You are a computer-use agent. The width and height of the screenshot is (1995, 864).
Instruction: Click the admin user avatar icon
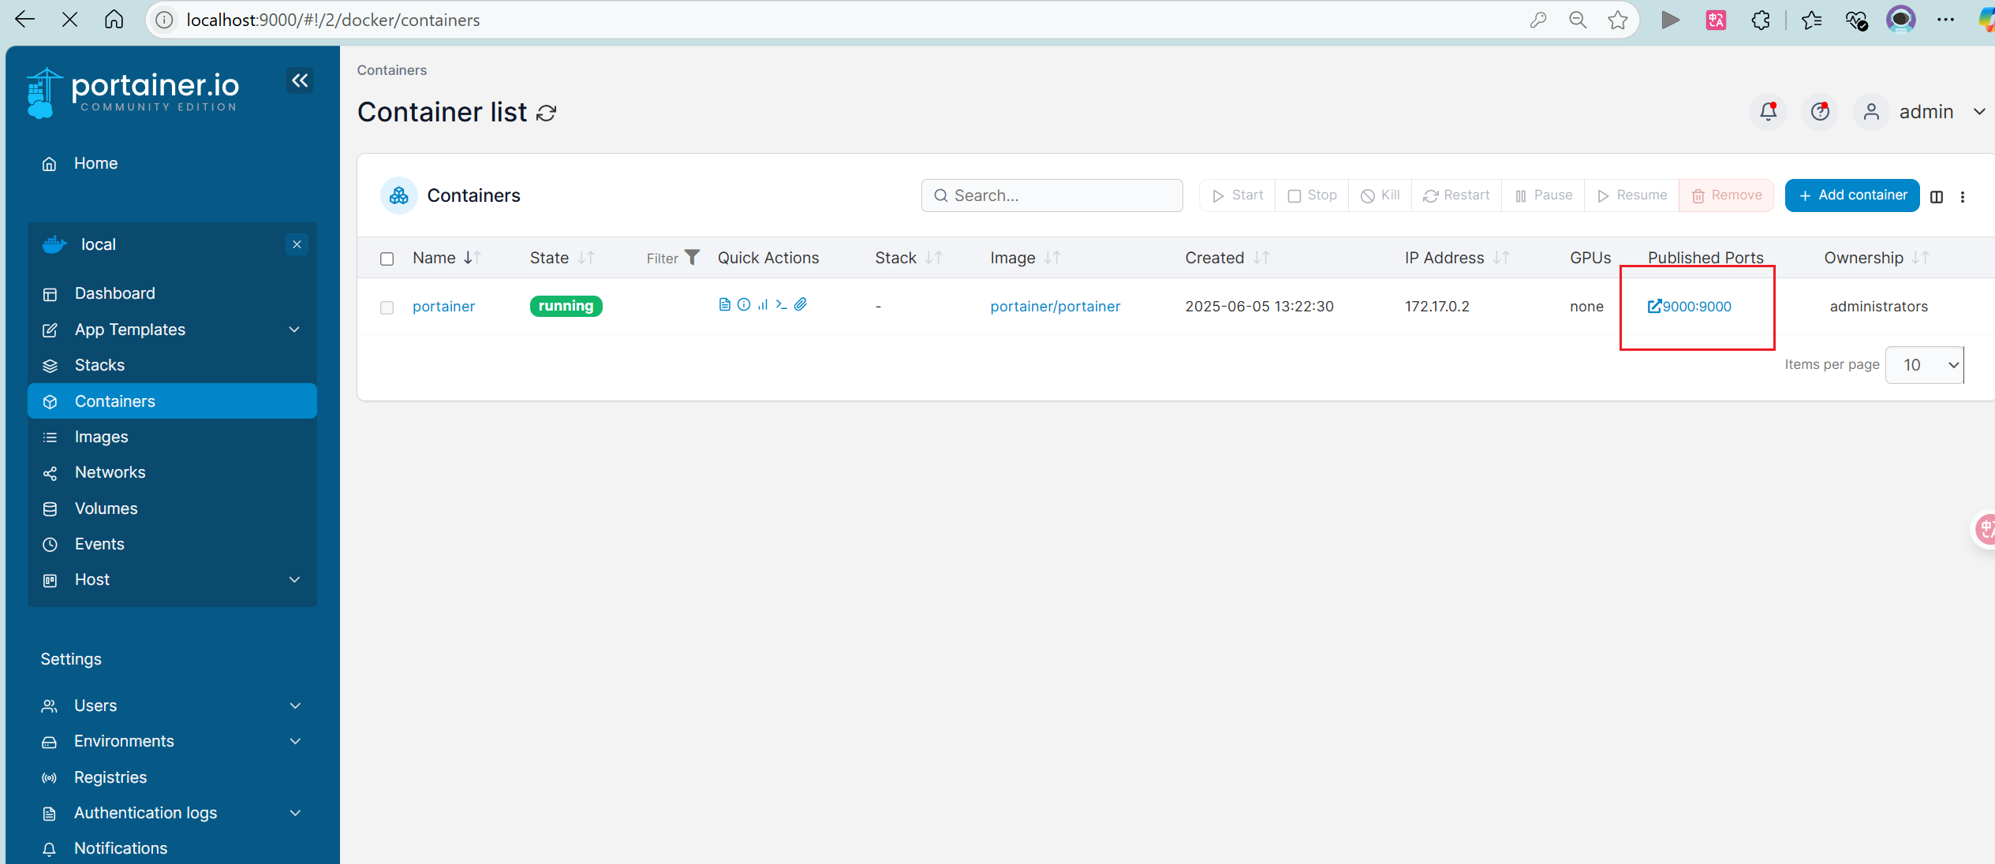1871,112
